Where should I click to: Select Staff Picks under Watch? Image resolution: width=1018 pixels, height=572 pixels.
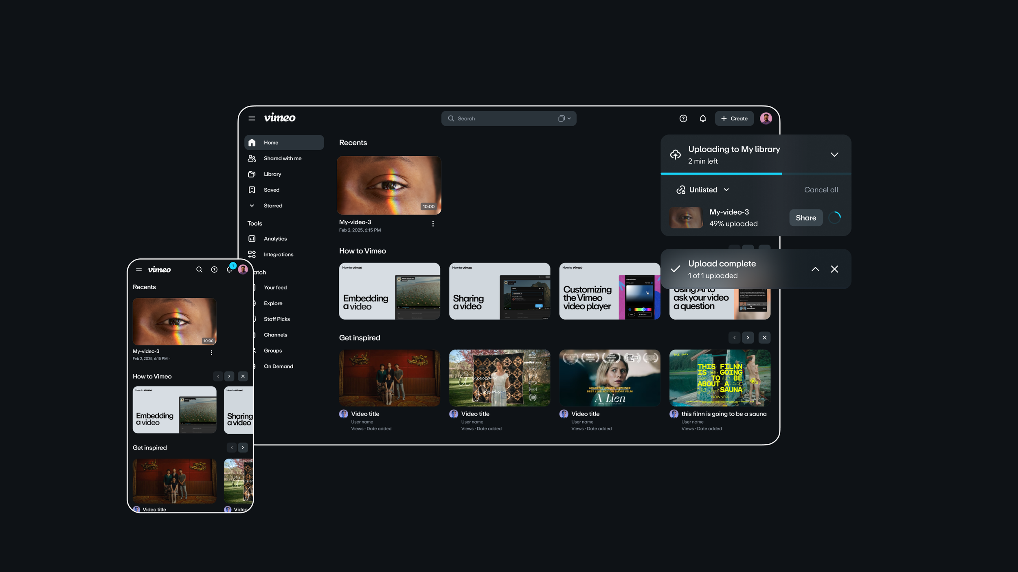point(277,319)
